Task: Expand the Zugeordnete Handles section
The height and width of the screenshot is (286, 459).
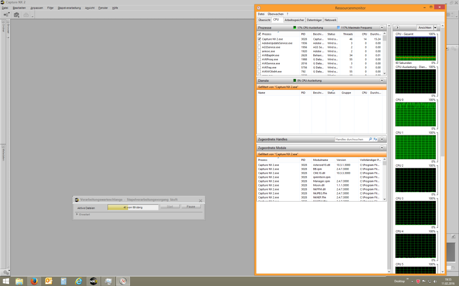Action: point(382,139)
